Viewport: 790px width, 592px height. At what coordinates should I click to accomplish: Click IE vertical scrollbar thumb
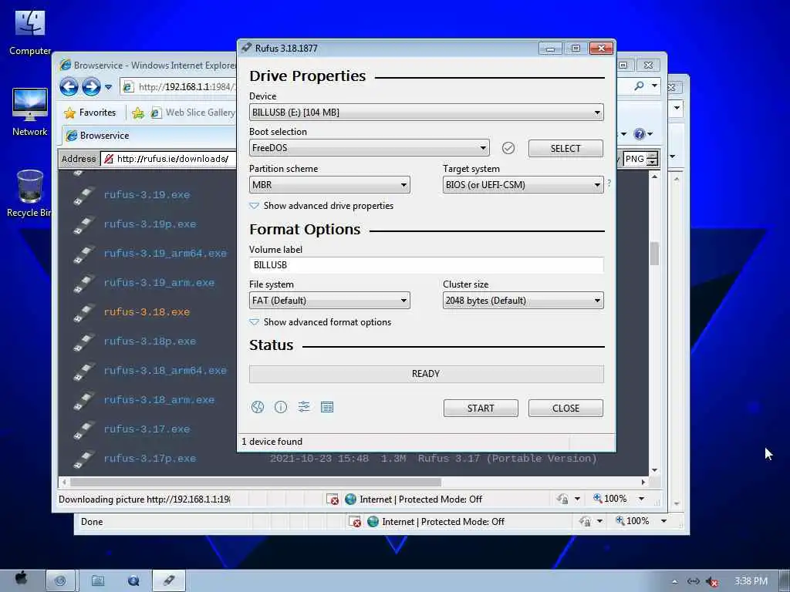(654, 253)
